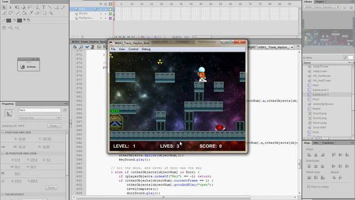The width and height of the screenshot is (355, 200).
Task: Click the Reset button in Properties
Action: [x=52, y=188]
